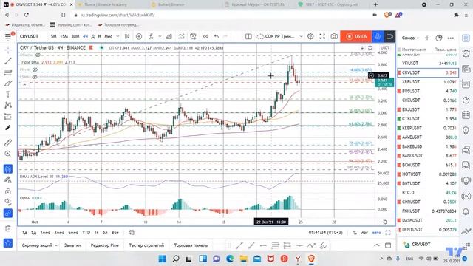Open the indicator templates icon
Screen dimensions: 473x266
181,36
